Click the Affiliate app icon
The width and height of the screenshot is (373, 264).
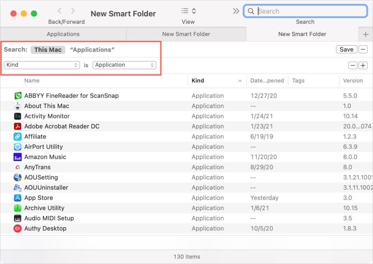point(18,136)
